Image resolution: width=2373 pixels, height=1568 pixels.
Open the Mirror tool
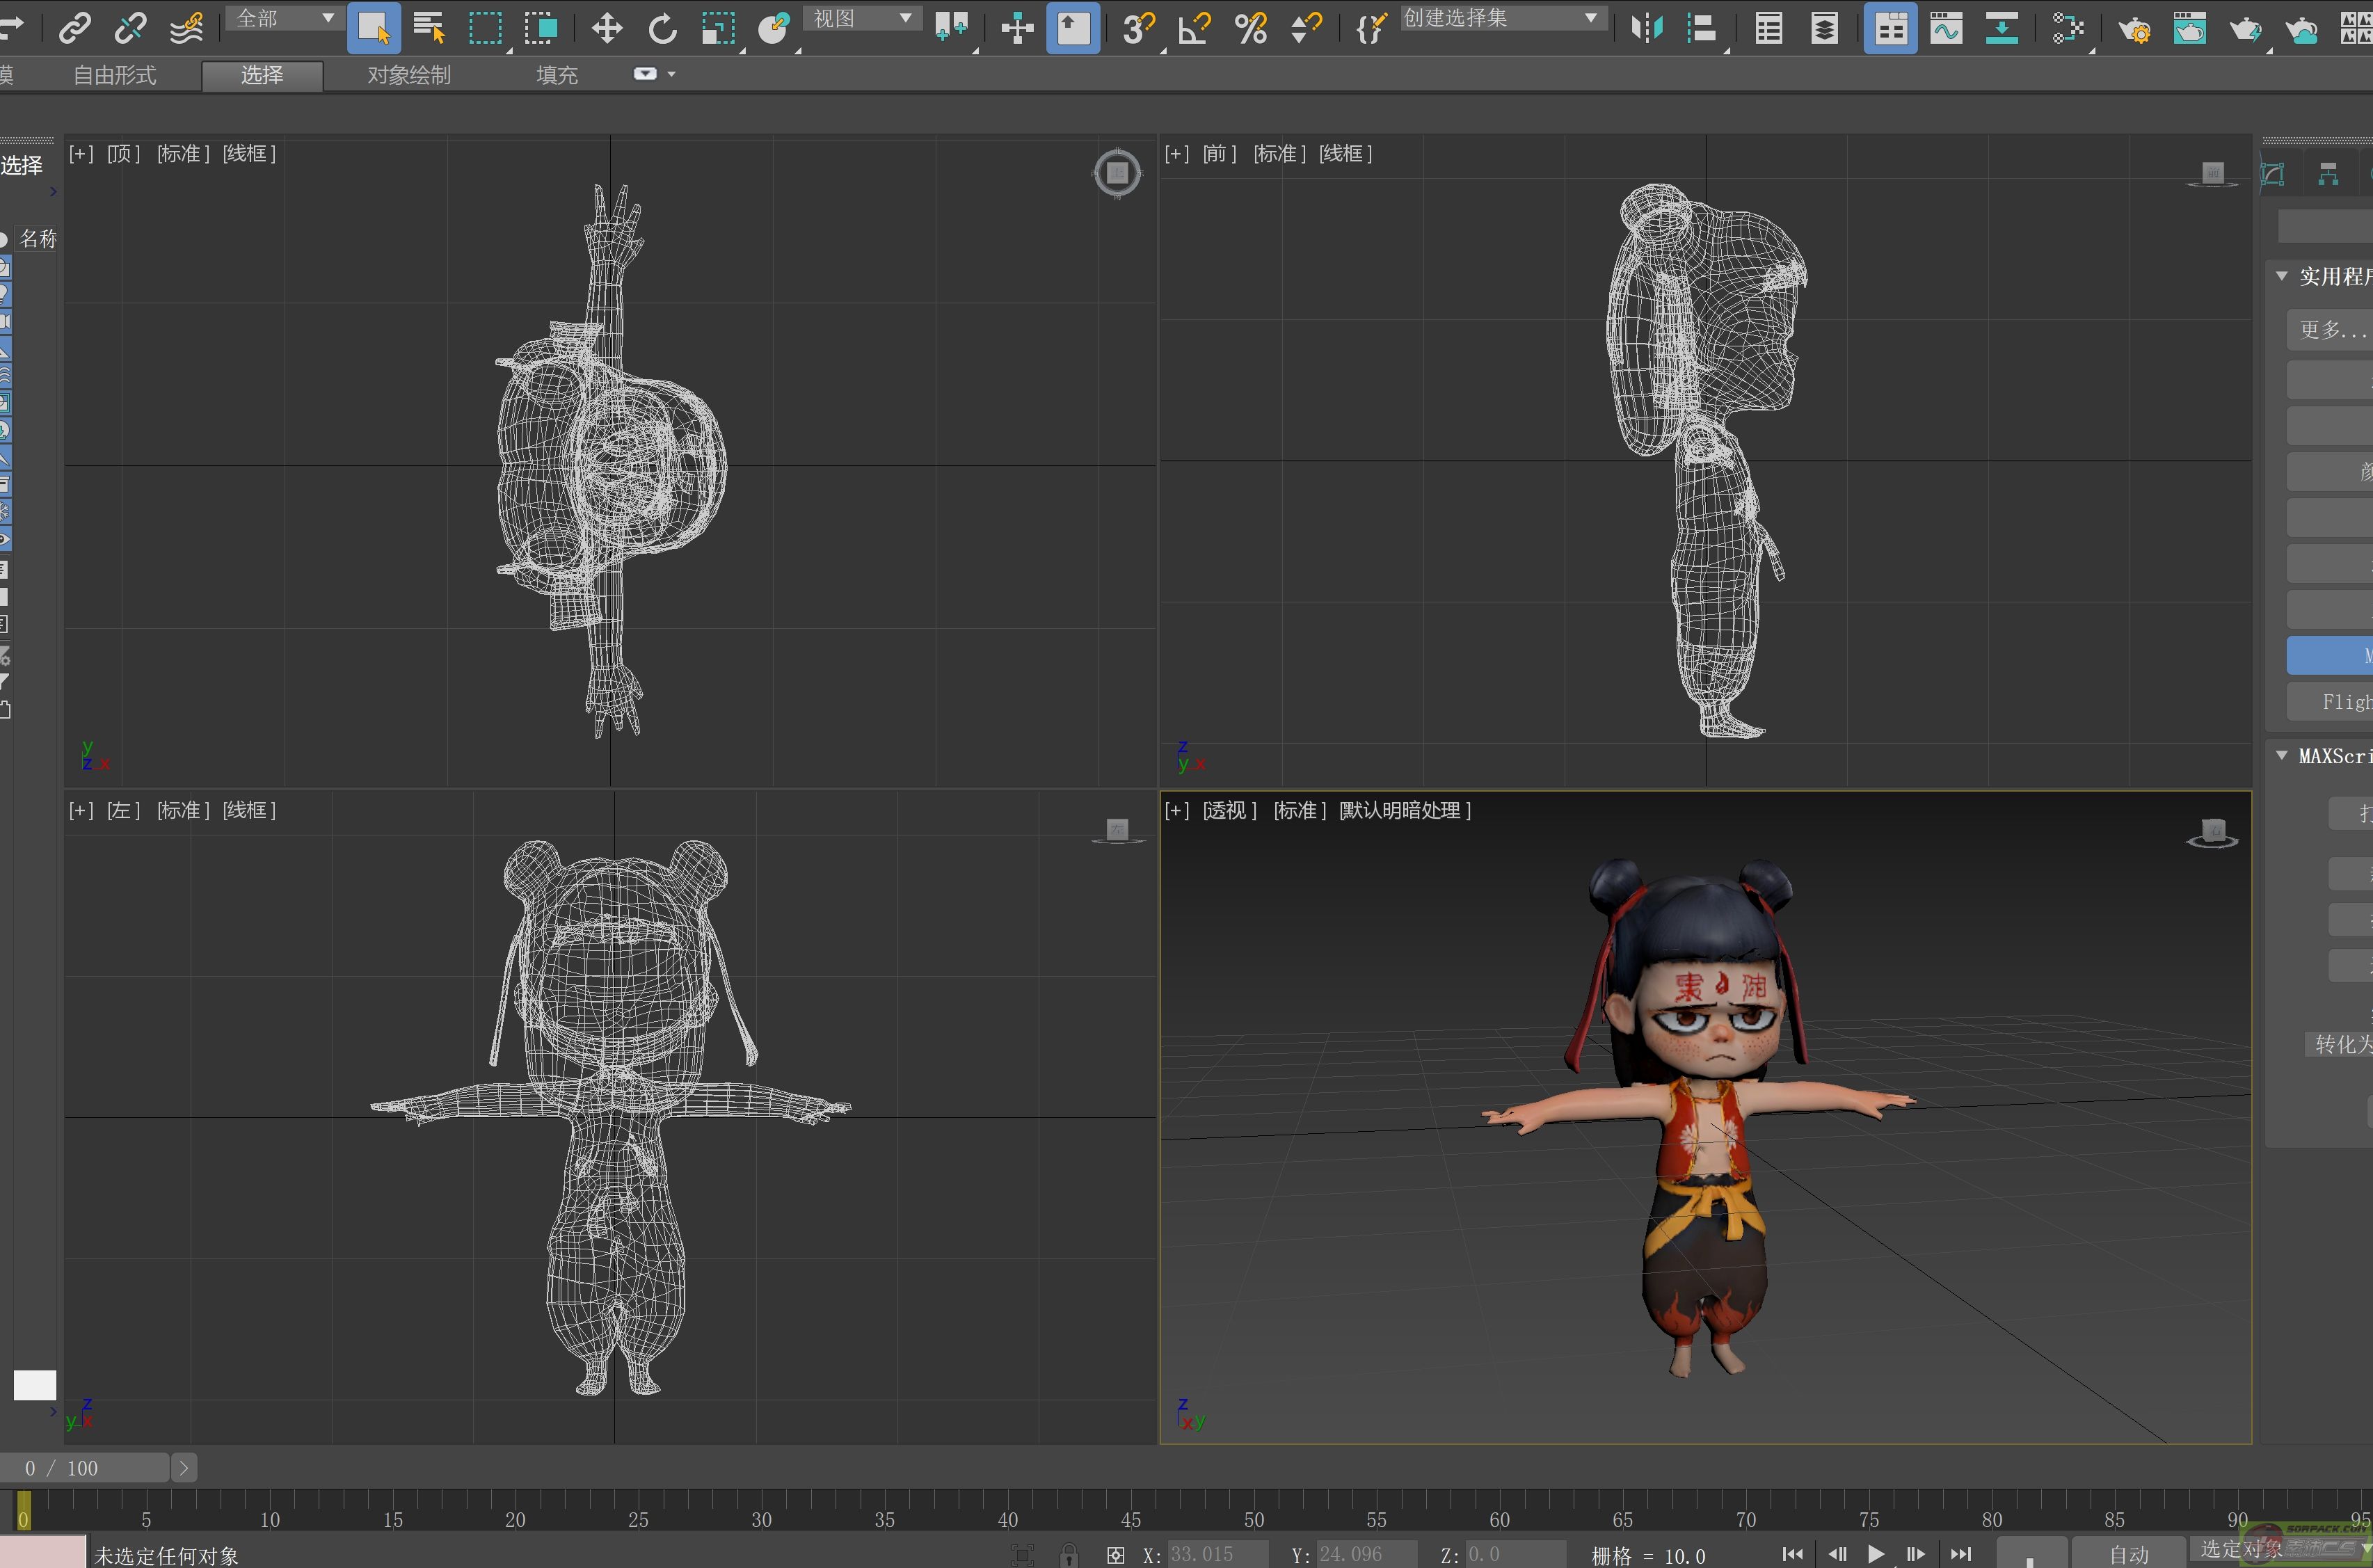[x=1646, y=28]
